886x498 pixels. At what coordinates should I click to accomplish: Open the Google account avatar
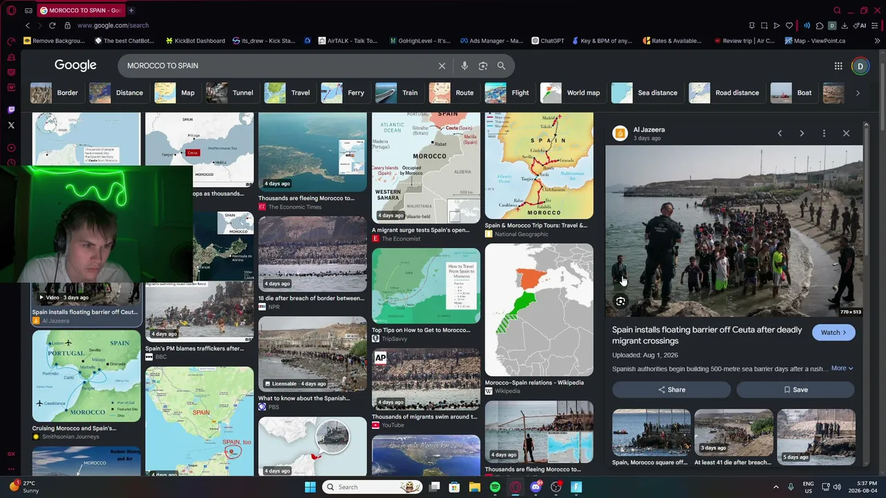860,66
